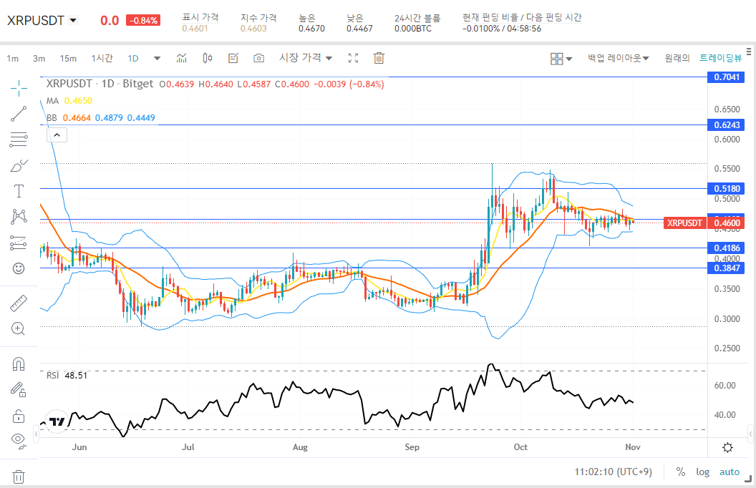Collapse the indicator legend with the arrow
The image size is (756, 488).
pyautogui.click(x=57, y=135)
